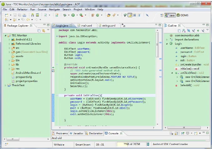212x149 pixels.
Task: Click the Print toolbar icon
Action: point(24,15)
